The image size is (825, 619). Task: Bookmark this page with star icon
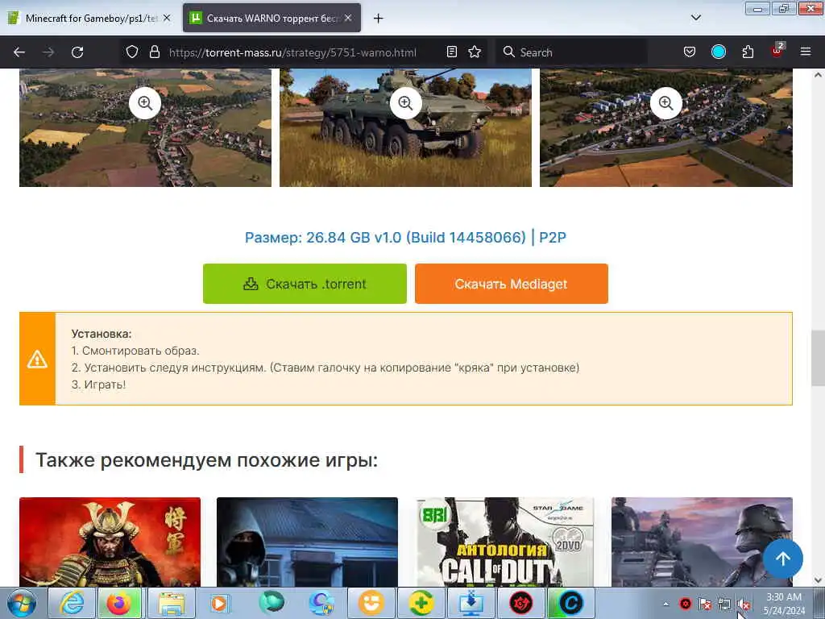475,52
